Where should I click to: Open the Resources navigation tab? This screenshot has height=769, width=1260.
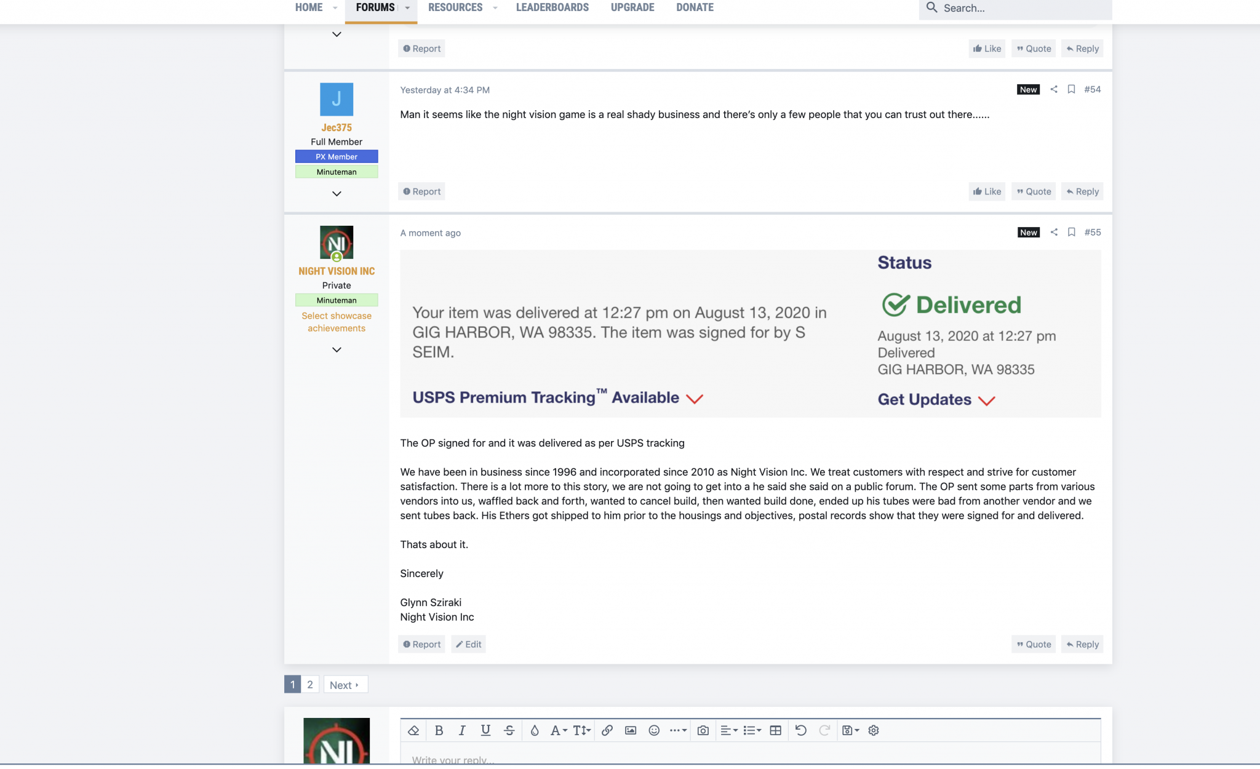(x=455, y=7)
